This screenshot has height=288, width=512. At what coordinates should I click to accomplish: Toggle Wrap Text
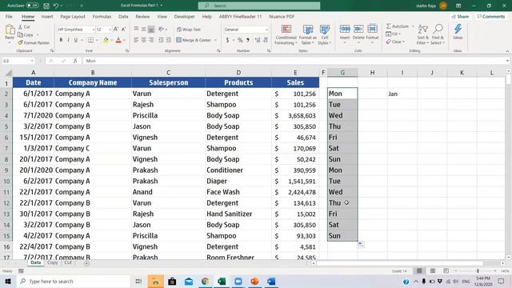[189, 30]
